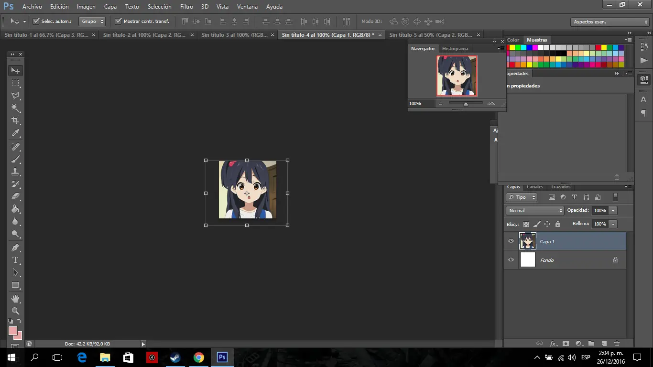Open the Imagen menu

(86, 7)
